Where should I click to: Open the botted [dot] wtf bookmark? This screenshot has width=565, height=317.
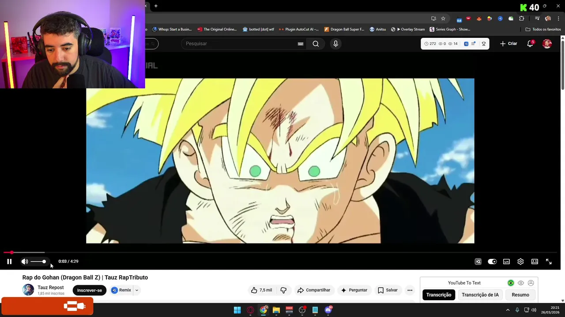(x=258, y=29)
